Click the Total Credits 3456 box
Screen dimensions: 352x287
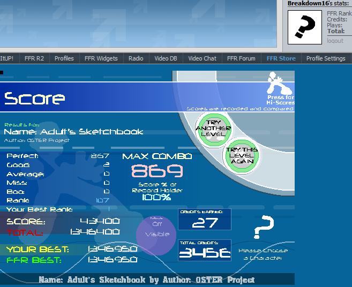(x=205, y=250)
